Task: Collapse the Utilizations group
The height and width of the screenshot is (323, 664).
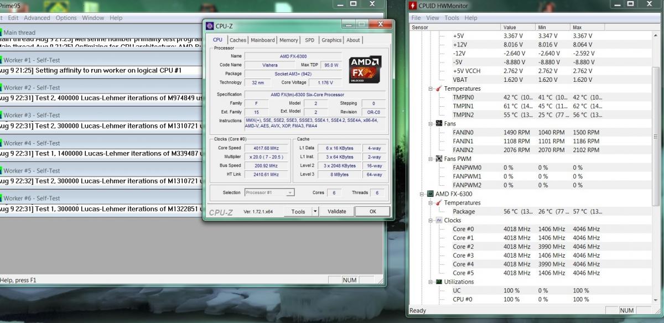Action: pos(431,282)
